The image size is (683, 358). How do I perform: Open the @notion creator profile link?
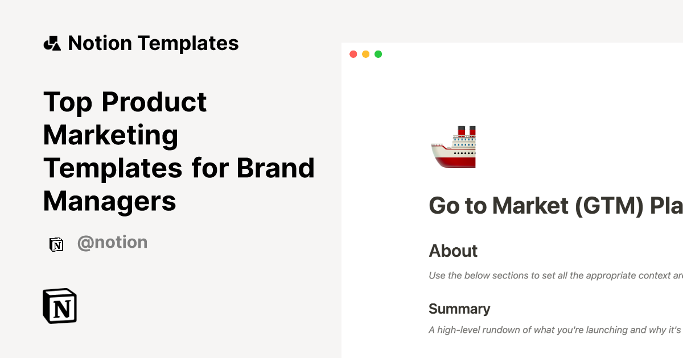[112, 243]
